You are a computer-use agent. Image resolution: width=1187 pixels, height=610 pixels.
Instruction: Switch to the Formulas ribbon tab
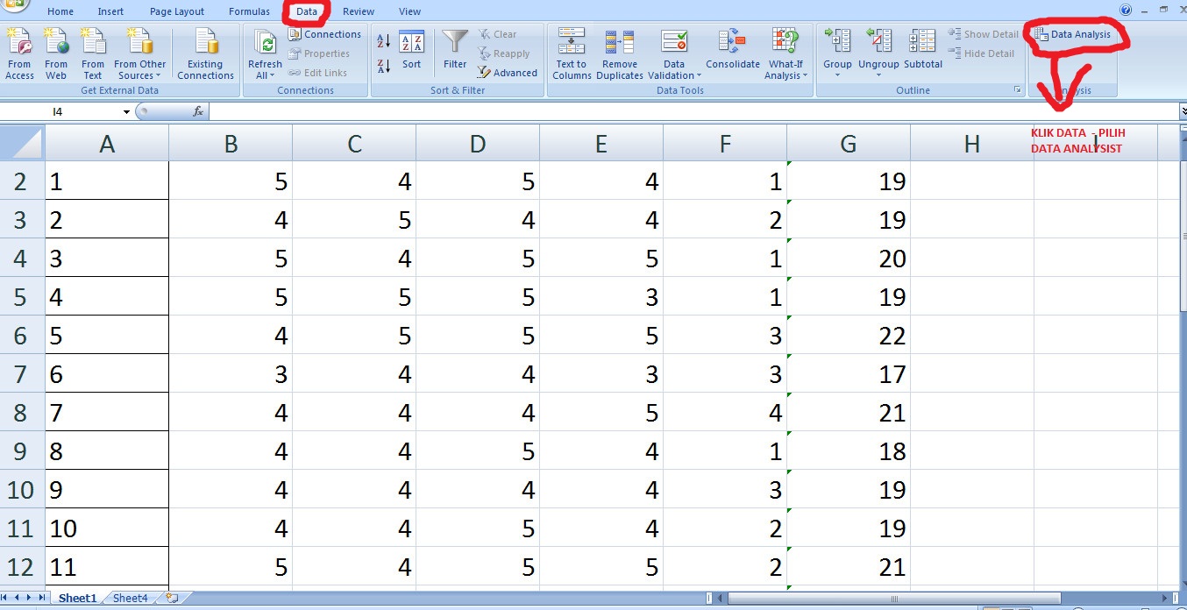[249, 11]
